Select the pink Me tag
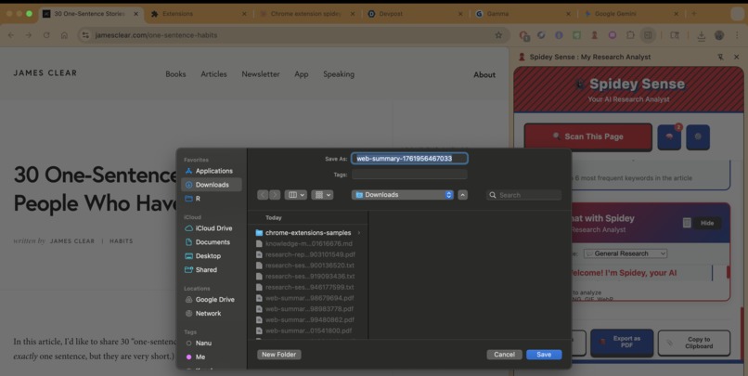The image size is (748, 376). click(x=212, y=357)
